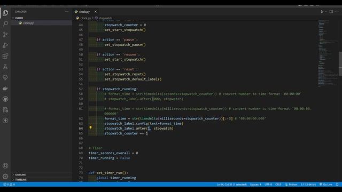The width and height of the screenshot is (342, 192).
Task: Click 'timer_seconds_overall' on line 69
Action: (109, 153)
